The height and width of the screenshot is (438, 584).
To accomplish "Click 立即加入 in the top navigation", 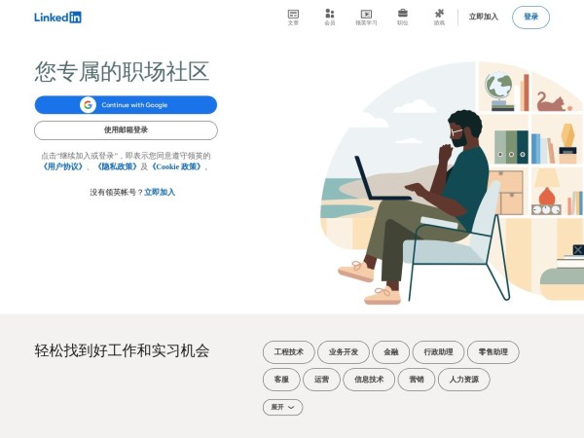I will point(483,17).
